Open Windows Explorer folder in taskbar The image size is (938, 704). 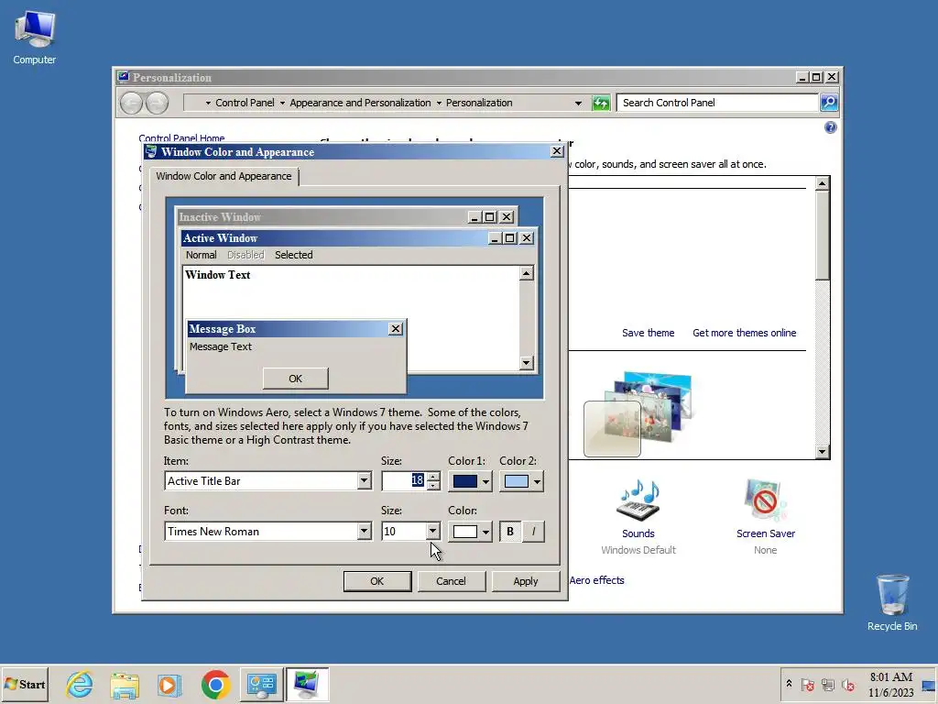click(125, 684)
